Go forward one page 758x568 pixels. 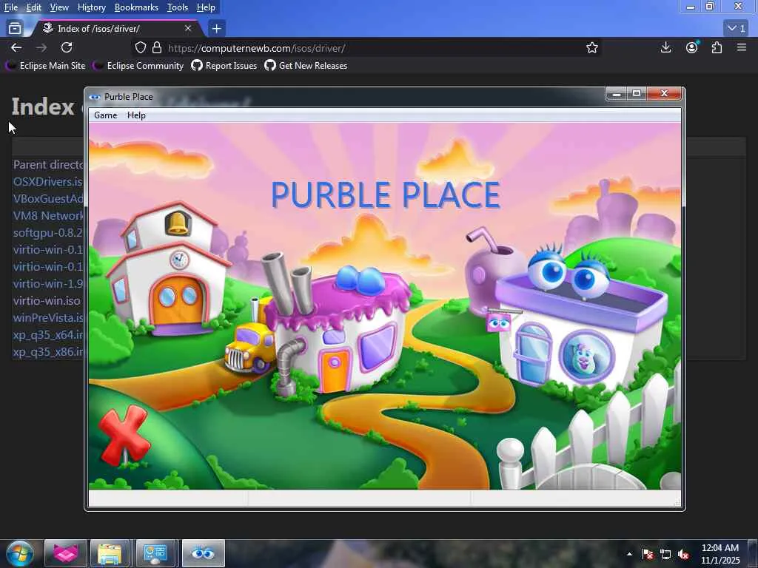(41, 47)
